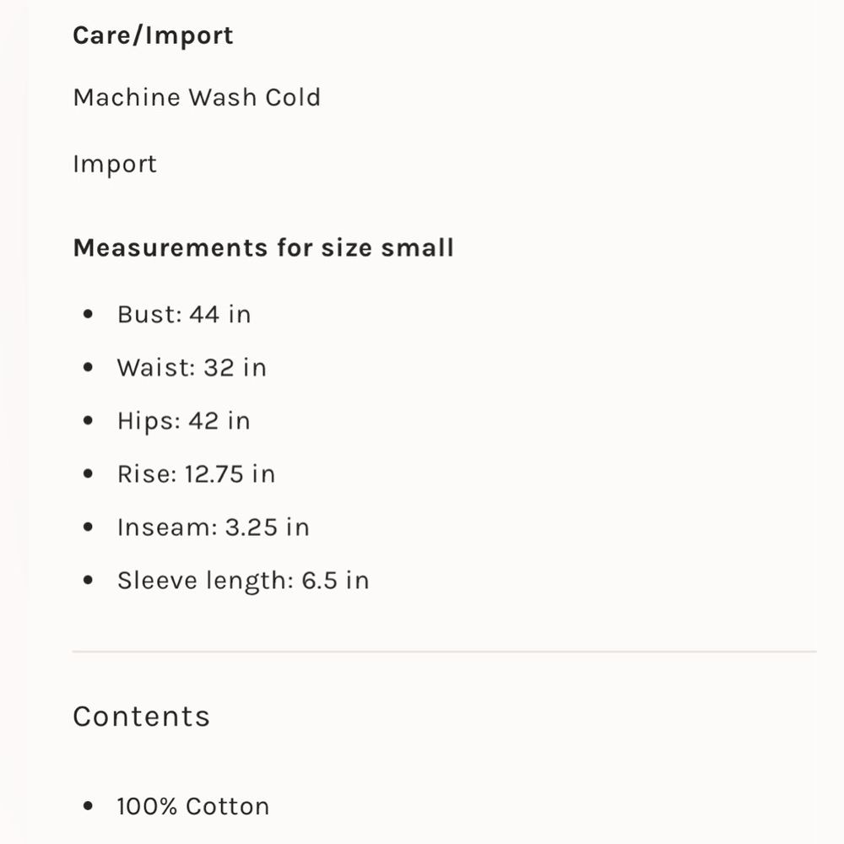844x844 pixels.
Task: Click the bullet before Bust
Action: pos(89,314)
